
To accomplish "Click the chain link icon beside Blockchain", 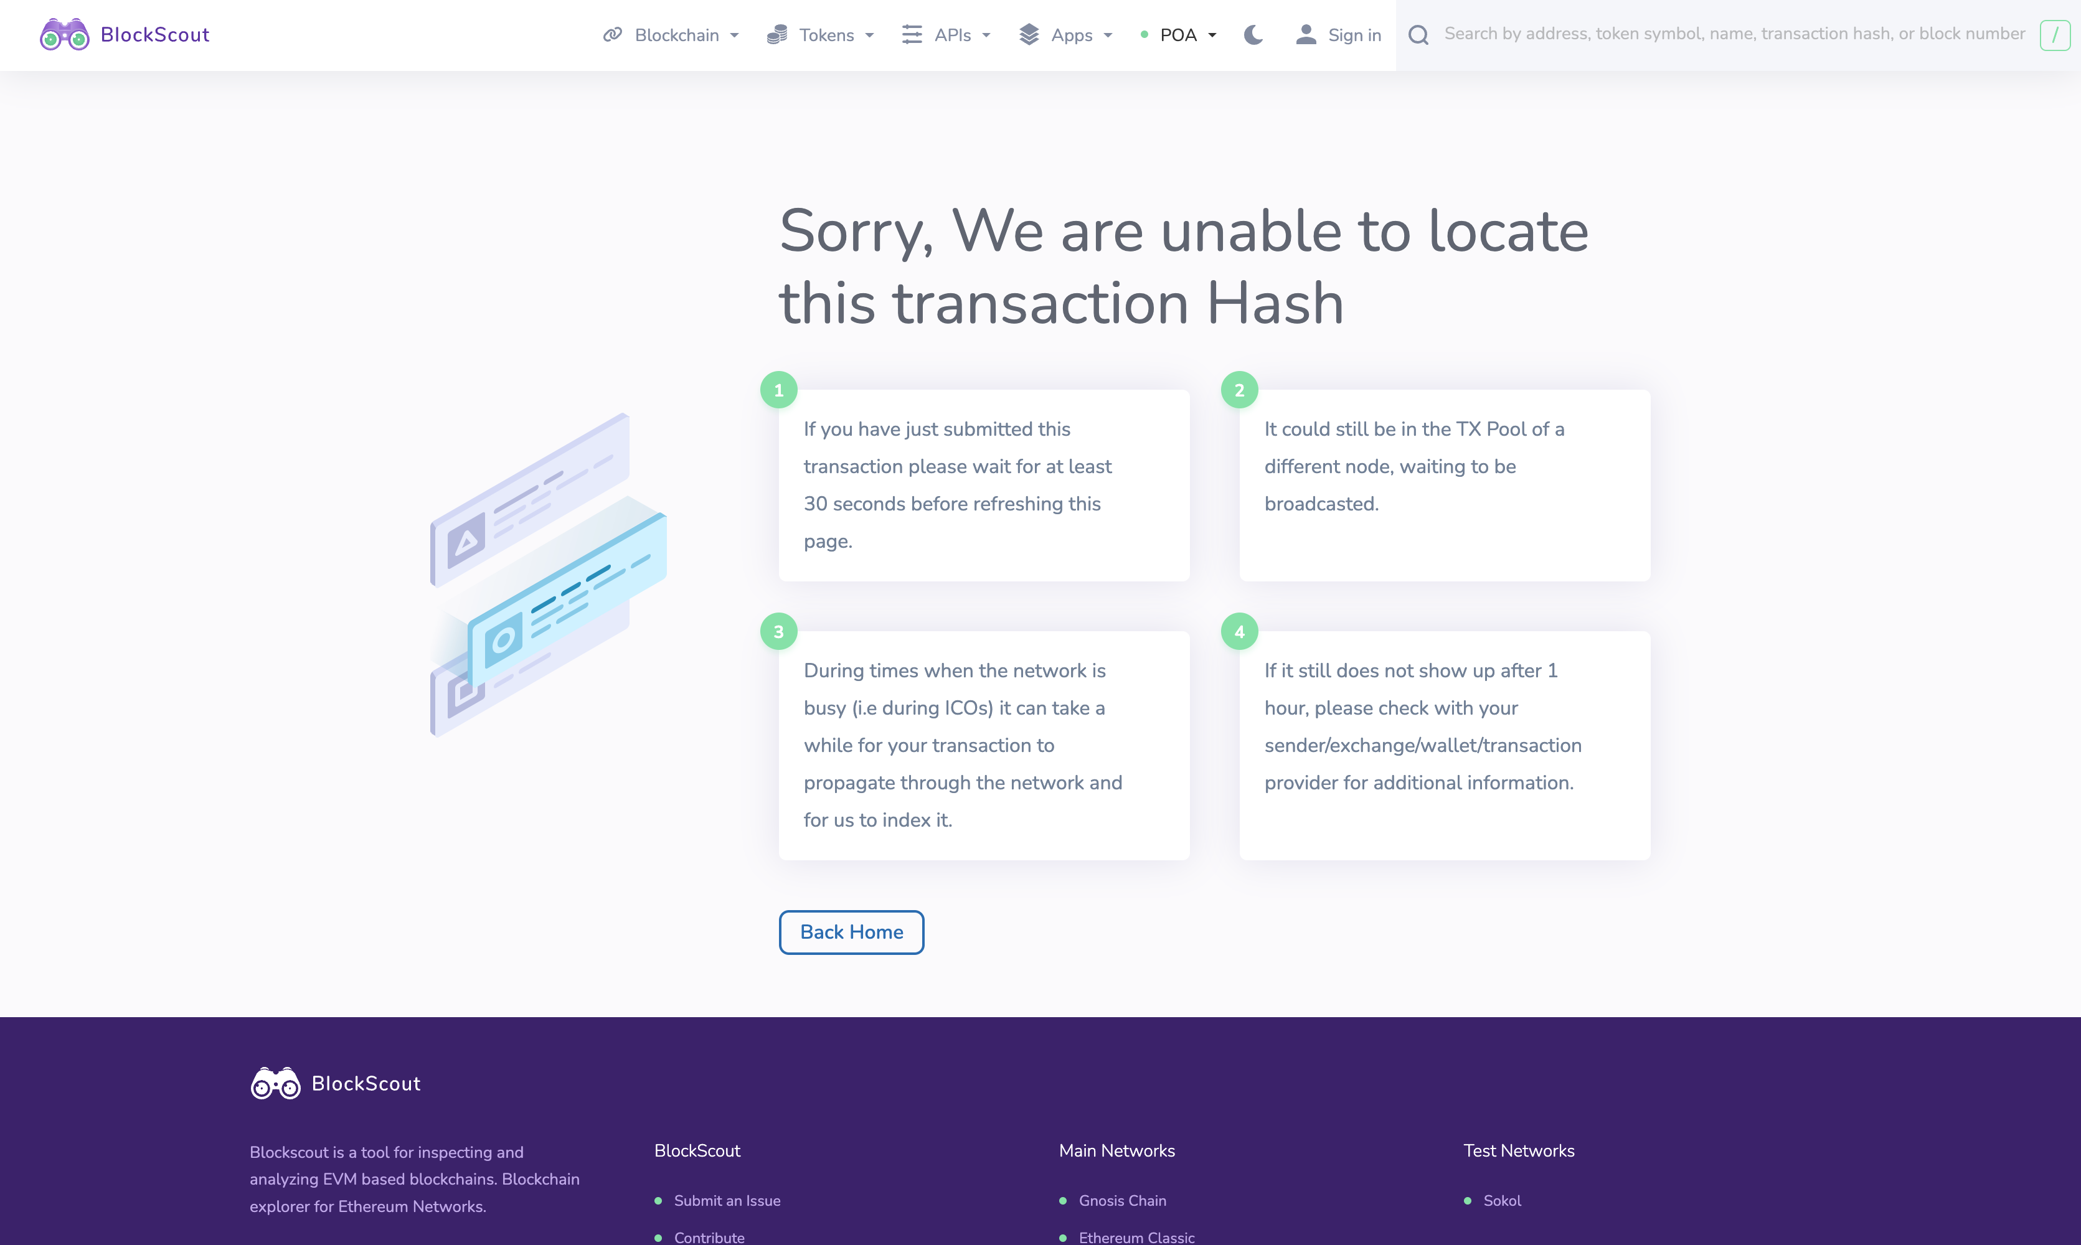I will point(613,34).
